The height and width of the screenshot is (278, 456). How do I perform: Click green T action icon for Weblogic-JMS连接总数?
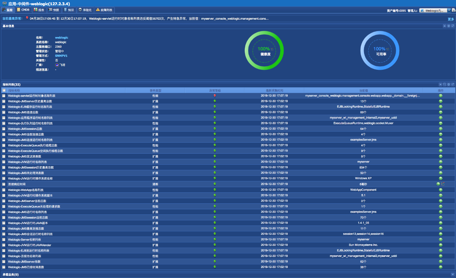(440, 112)
